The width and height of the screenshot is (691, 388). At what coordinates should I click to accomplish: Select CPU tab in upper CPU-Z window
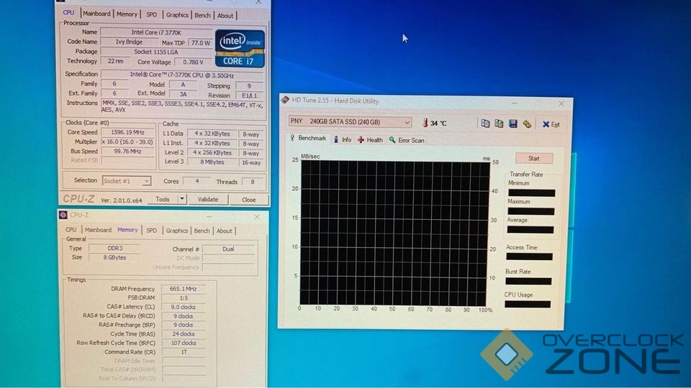click(x=69, y=13)
